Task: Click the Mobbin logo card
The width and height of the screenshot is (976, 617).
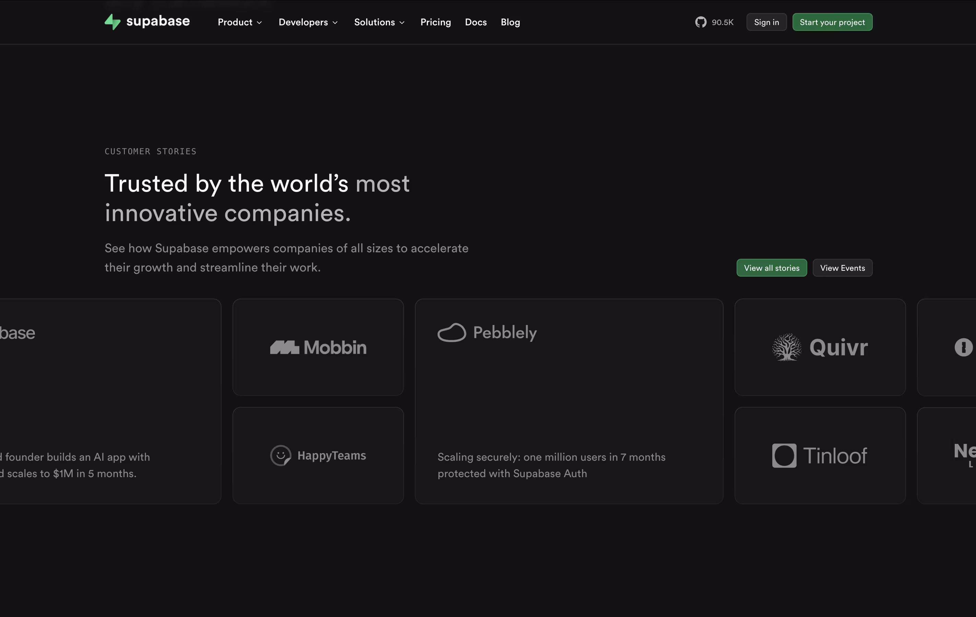Action: (318, 347)
